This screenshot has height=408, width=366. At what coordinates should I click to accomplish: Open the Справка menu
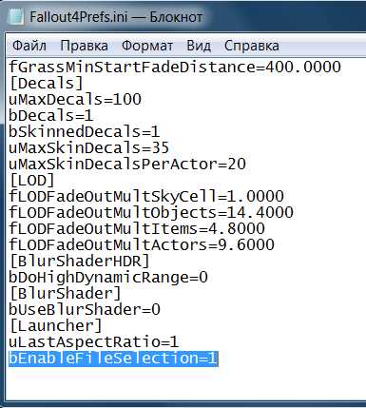click(x=252, y=46)
